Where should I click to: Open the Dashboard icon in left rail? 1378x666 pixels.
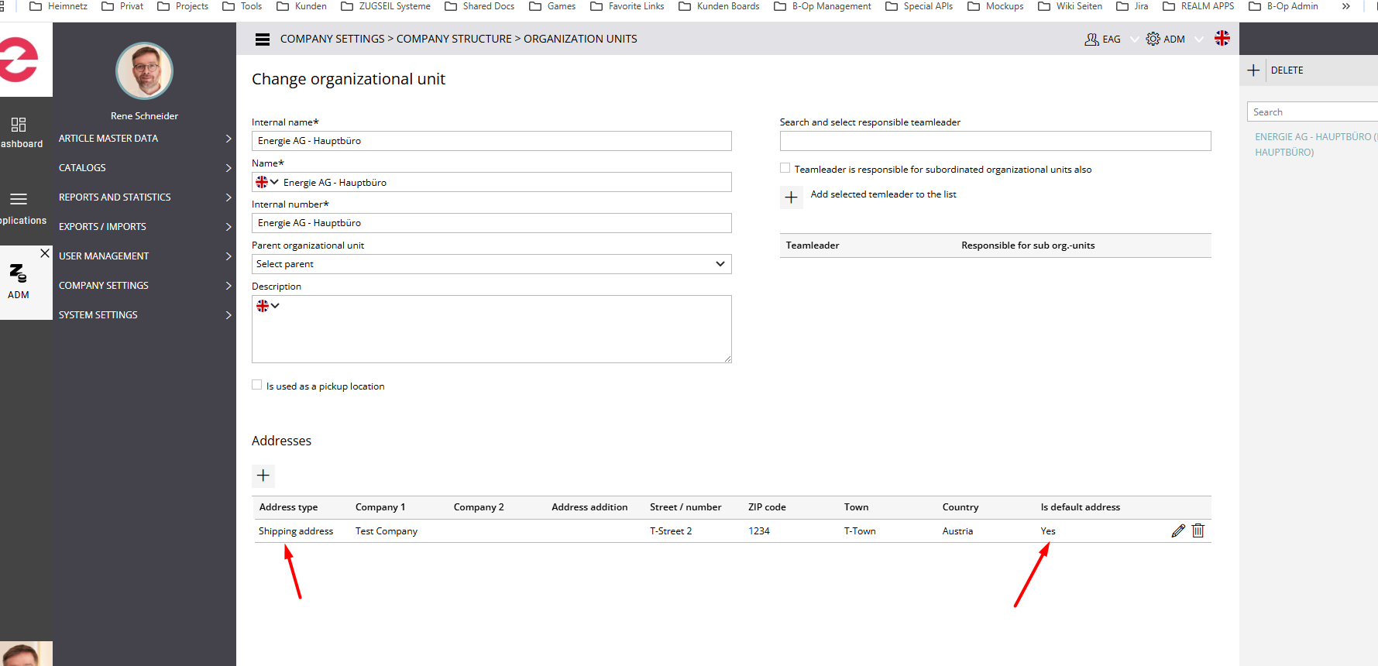pyautogui.click(x=19, y=125)
